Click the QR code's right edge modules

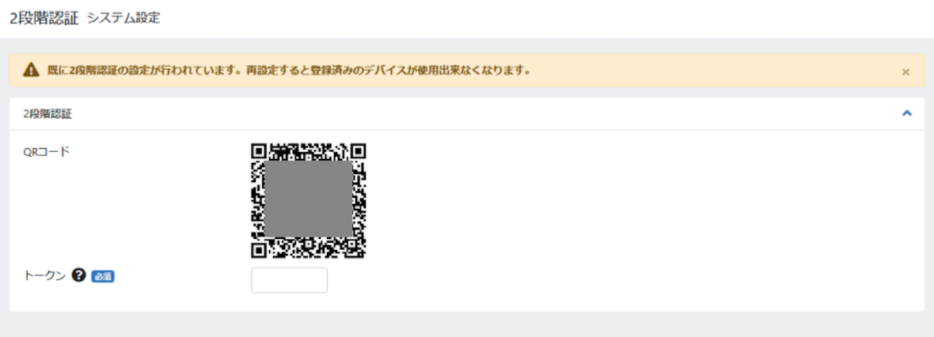tap(359, 200)
